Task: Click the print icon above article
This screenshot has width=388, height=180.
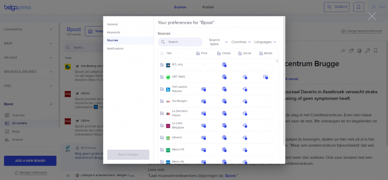Action: [360, 51]
